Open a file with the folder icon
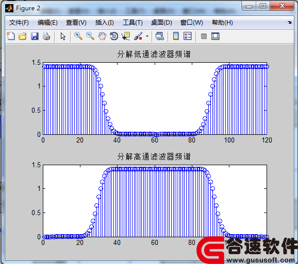Viewport: 298px width, 264px height. pos(23,36)
